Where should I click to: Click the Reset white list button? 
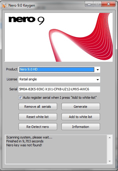click(38, 117)
